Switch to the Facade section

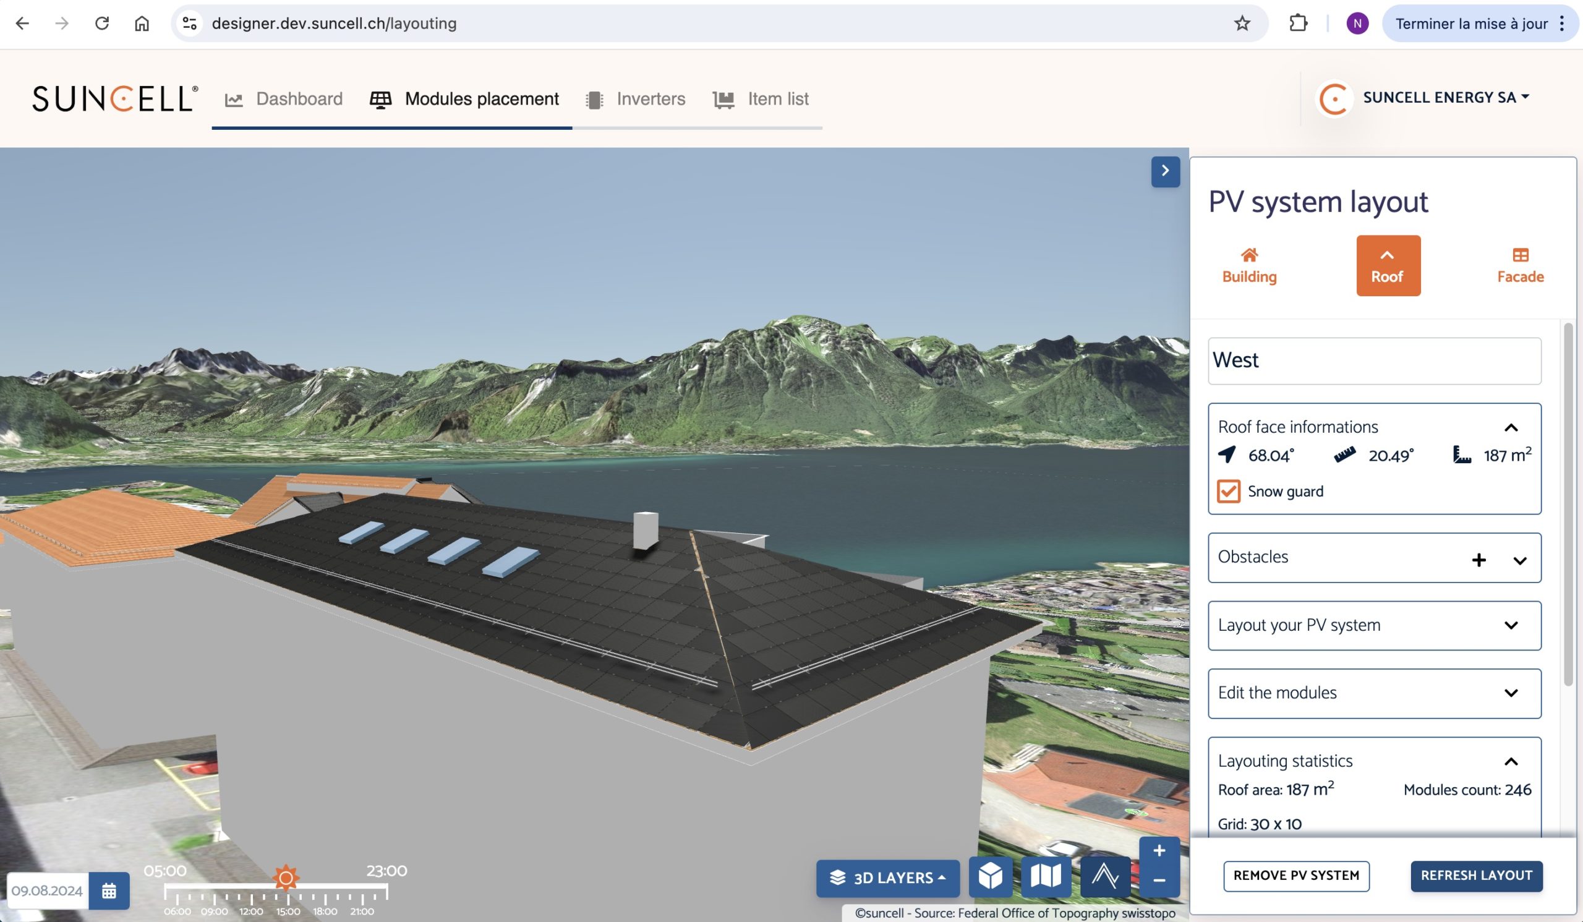(x=1519, y=266)
